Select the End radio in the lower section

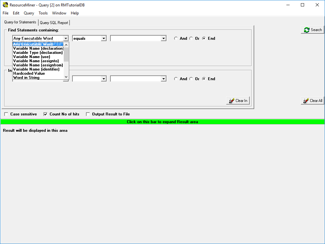click(204, 79)
